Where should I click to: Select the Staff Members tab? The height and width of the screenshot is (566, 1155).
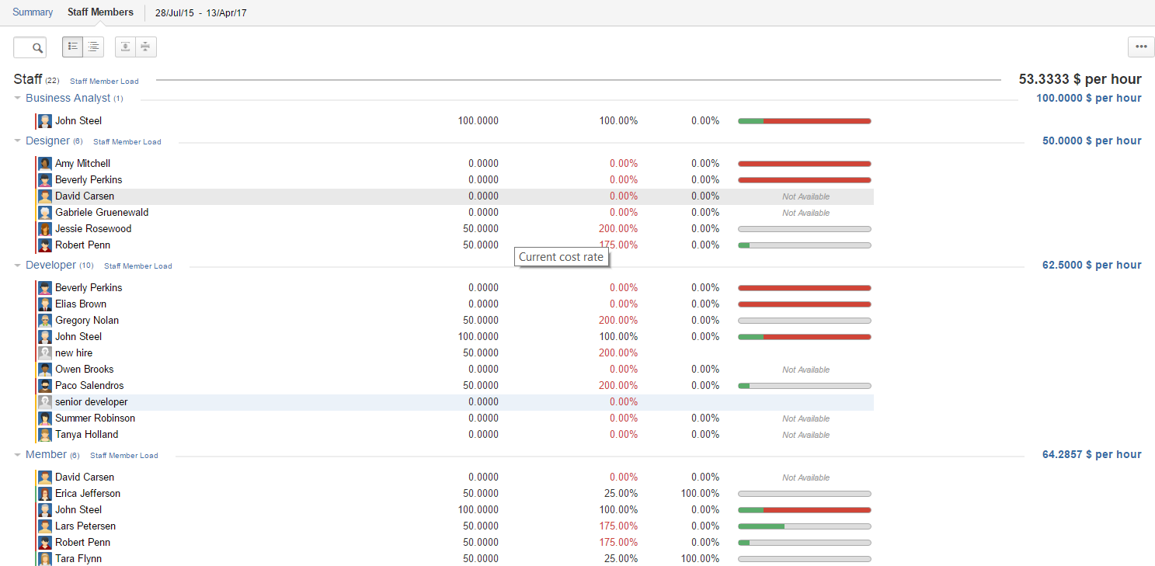tap(100, 12)
